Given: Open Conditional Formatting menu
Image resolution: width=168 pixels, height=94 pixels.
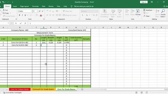Looking at the screenshot, I should (x=105, y=13).
